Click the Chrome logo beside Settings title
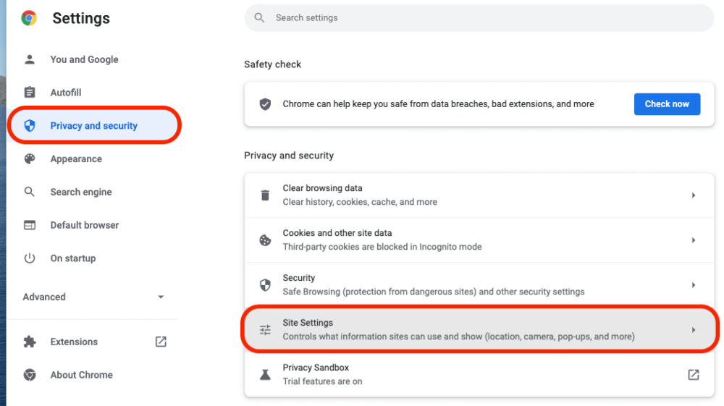The height and width of the screenshot is (406, 724). 29,18
